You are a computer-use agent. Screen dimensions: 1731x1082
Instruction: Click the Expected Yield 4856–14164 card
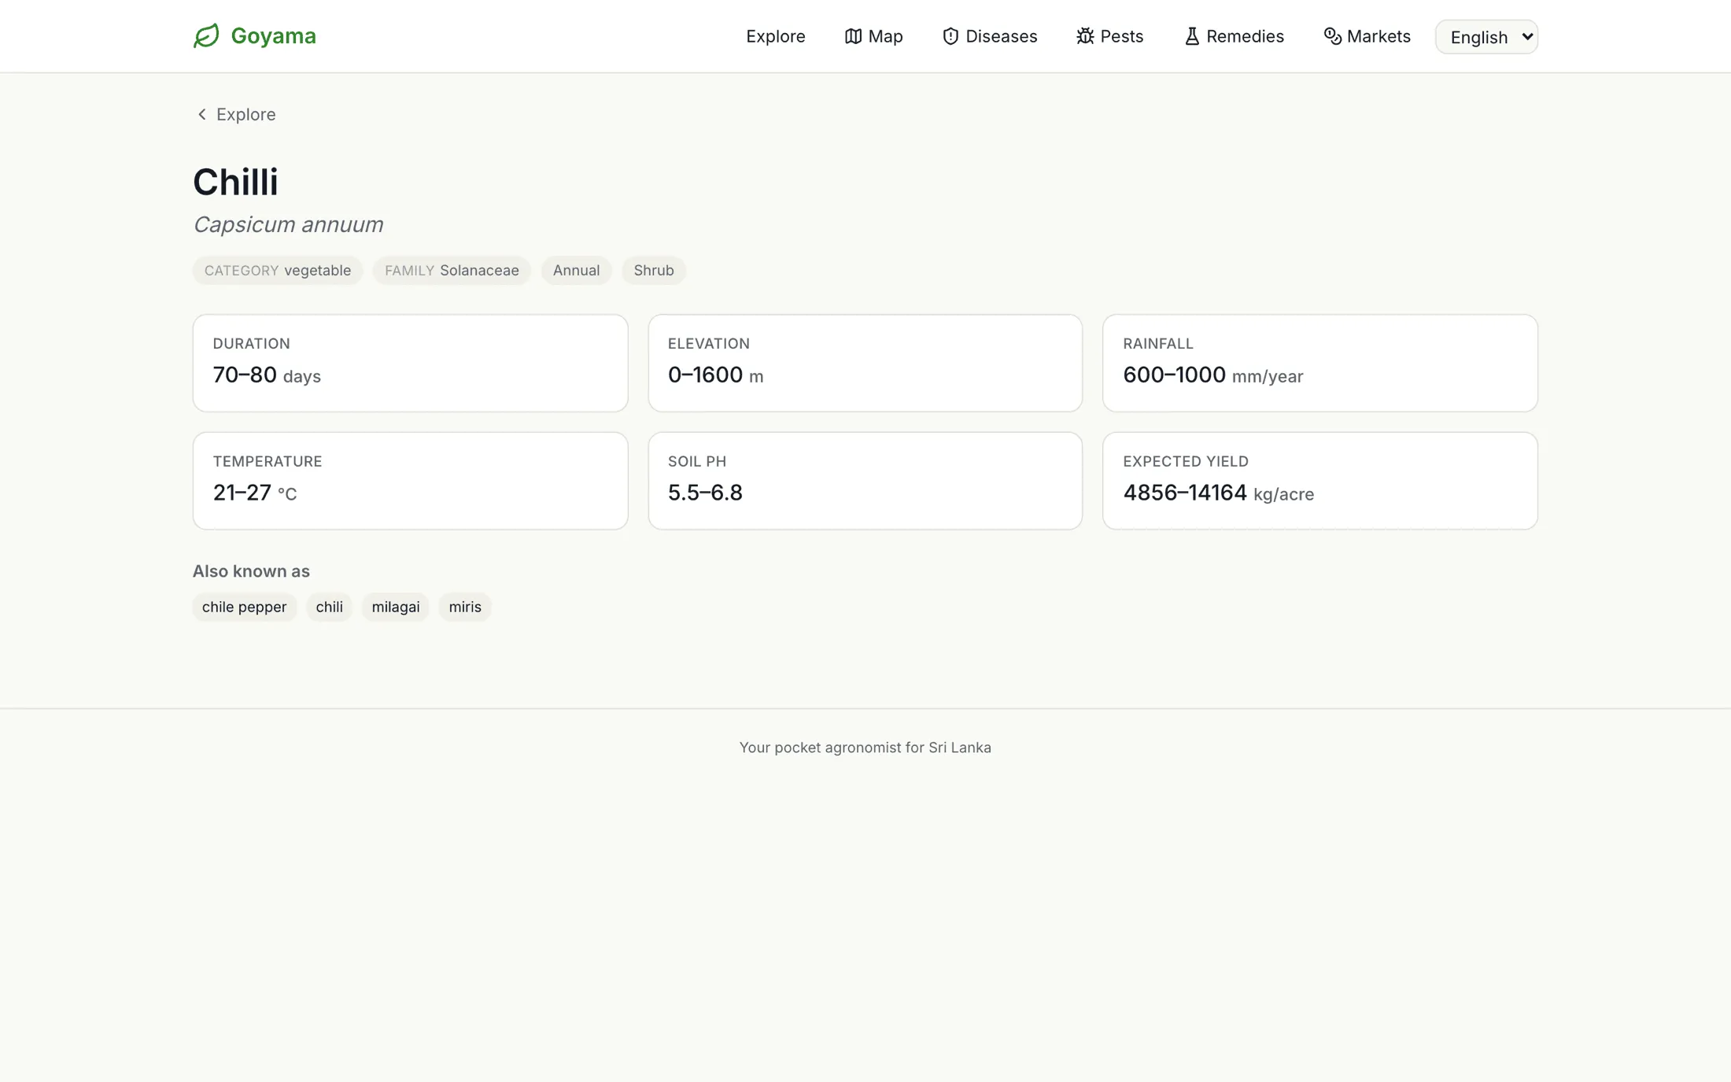pyautogui.click(x=1319, y=481)
